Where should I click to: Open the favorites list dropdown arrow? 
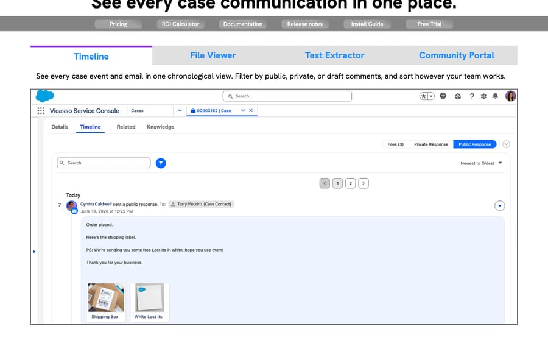[x=431, y=96]
